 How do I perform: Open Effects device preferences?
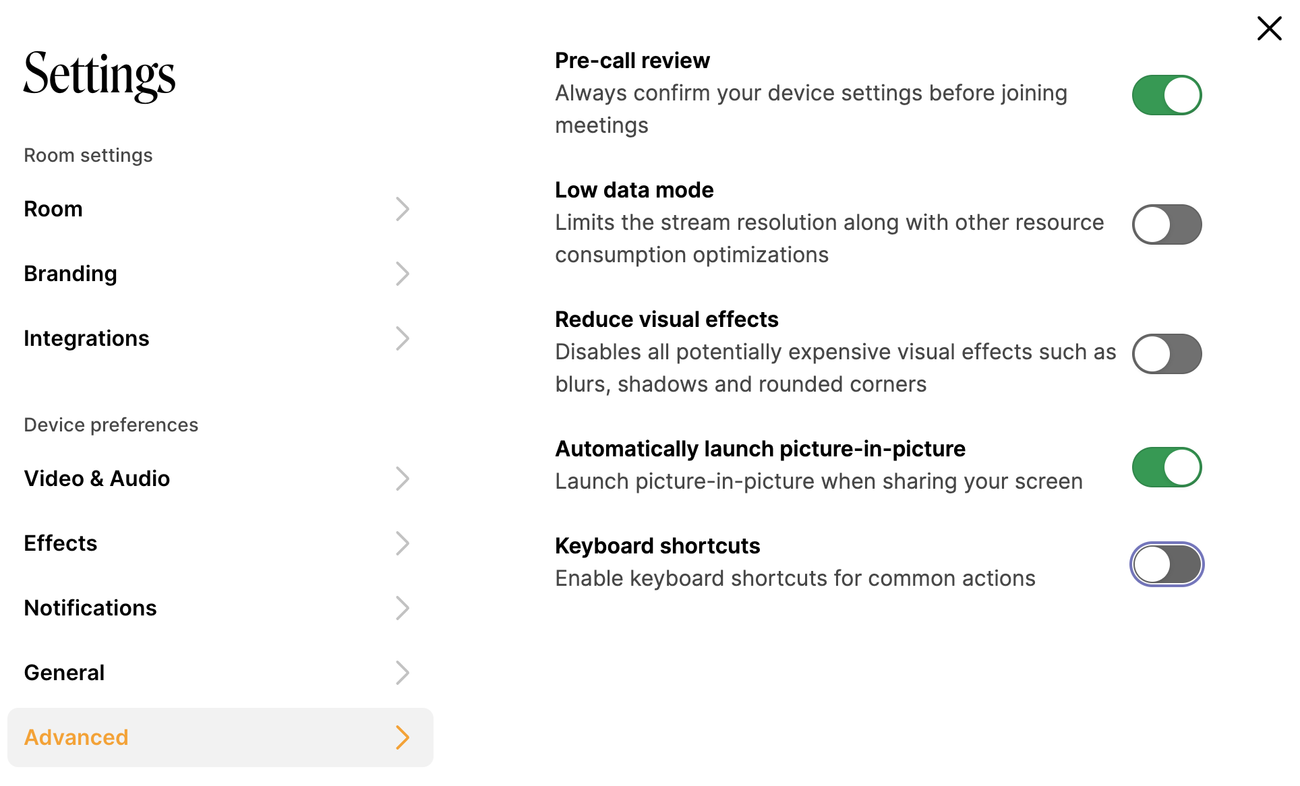60,543
